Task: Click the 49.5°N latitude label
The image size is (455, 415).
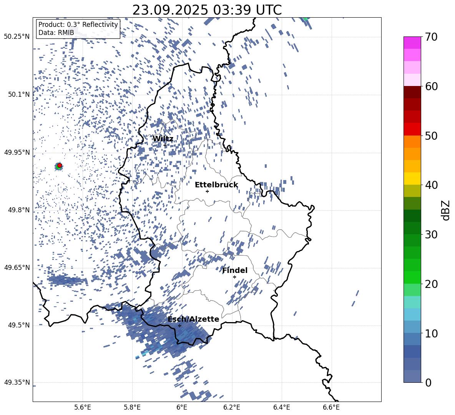Action: point(19,325)
